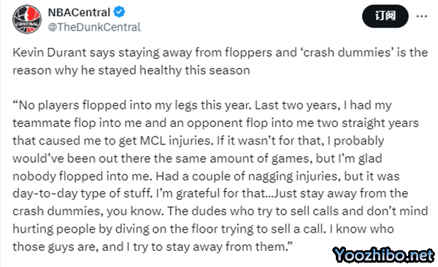Screen dimensions: 438x267
Task: Click the Yoozhibo.net watermark
Action: click(x=383, y=255)
